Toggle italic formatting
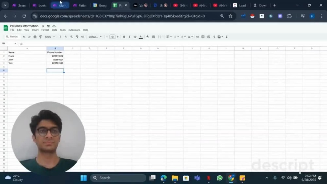327x184 pixels. [x=129, y=37]
